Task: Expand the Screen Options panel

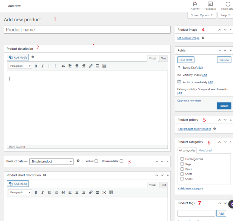Action: (x=202, y=15)
